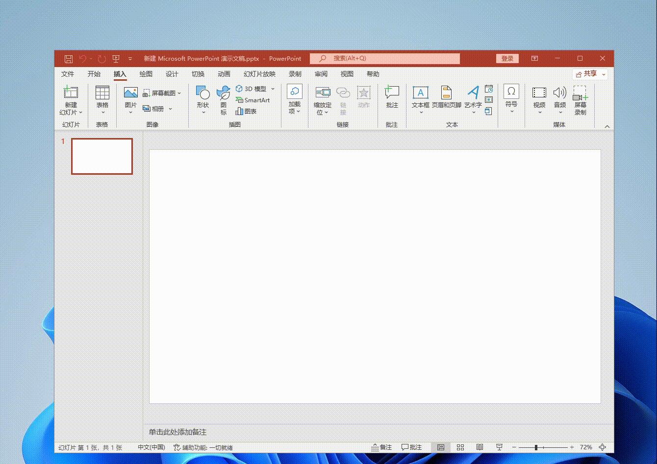Add a new comment from the ribbon
This screenshot has height=464, width=657.
coord(392,93)
